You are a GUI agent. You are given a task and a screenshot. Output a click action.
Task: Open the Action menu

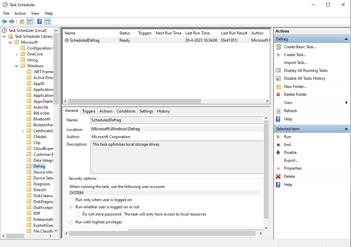(20, 13)
